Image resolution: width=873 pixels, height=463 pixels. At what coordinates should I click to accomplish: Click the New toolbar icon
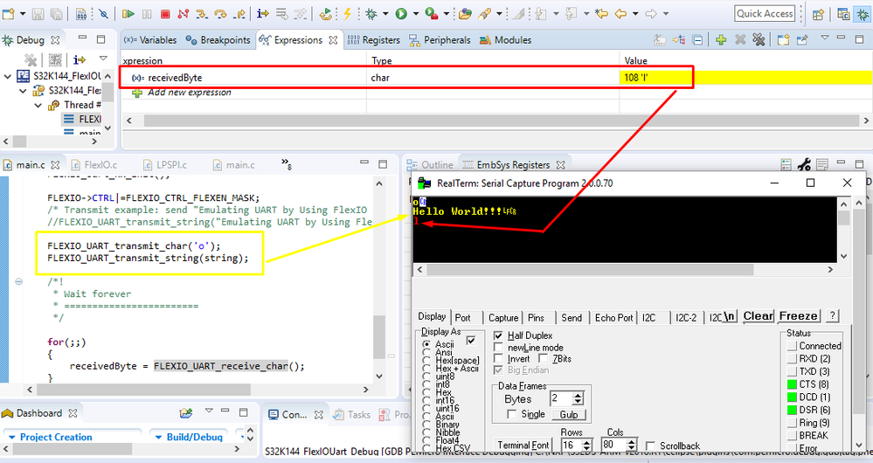click(9, 14)
